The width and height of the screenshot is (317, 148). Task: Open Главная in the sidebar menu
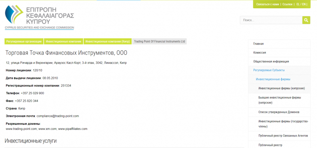279,44
